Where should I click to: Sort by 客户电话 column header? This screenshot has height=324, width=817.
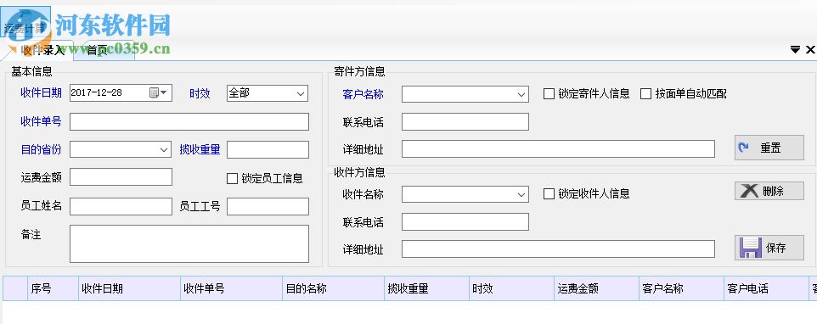766,288
